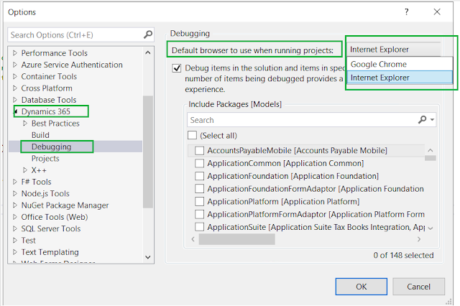Select the NuGet Package Manager tree item
Viewport: 460px width, 306px height.
click(65, 205)
